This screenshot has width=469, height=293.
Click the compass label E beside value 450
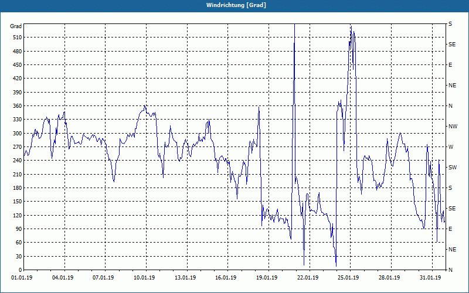450,65
